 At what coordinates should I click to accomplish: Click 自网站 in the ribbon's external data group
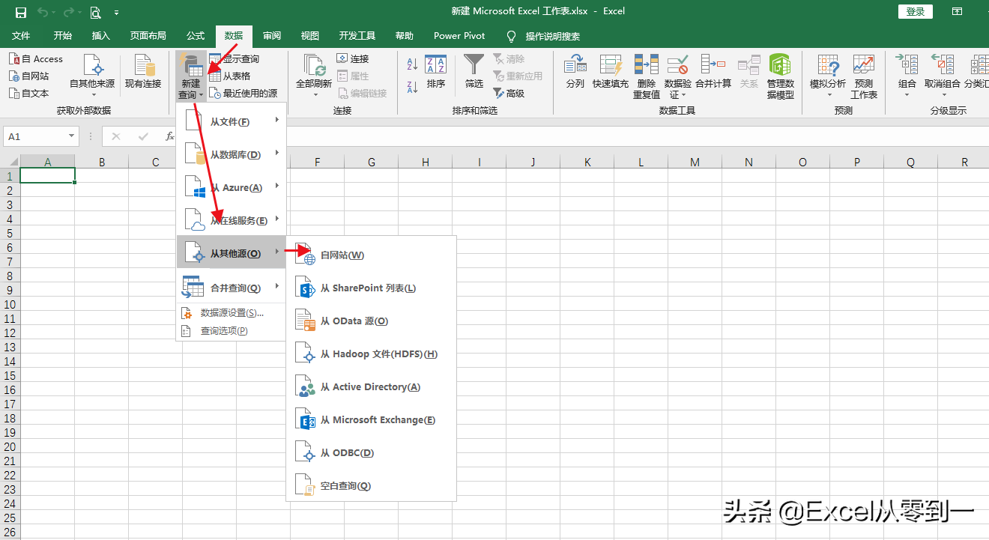click(29, 76)
